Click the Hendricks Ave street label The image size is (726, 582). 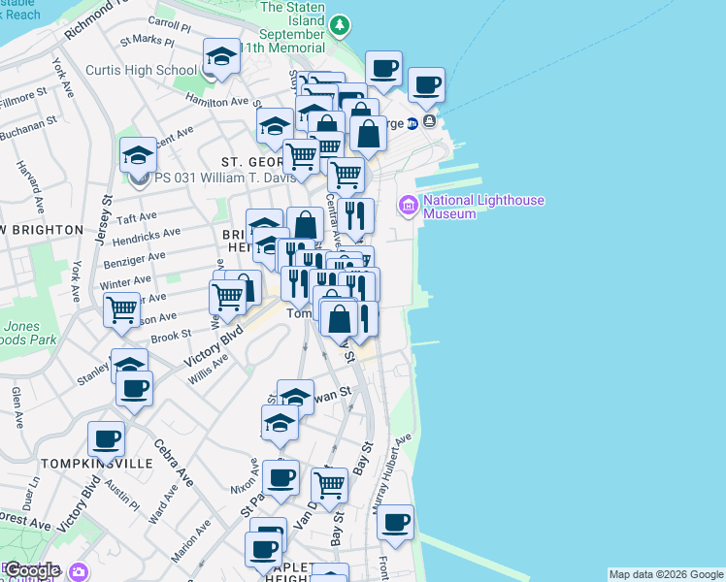pyautogui.click(x=147, y=237)
